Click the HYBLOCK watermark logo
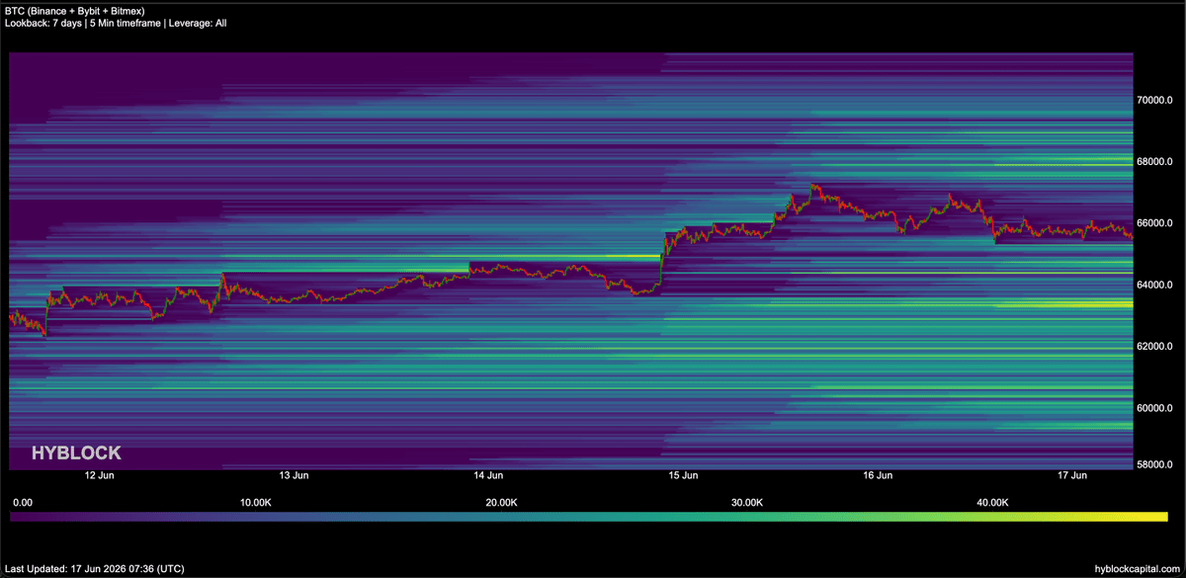Image resolution: width=1186 pixels, height=578 pixels. [76, 453]
